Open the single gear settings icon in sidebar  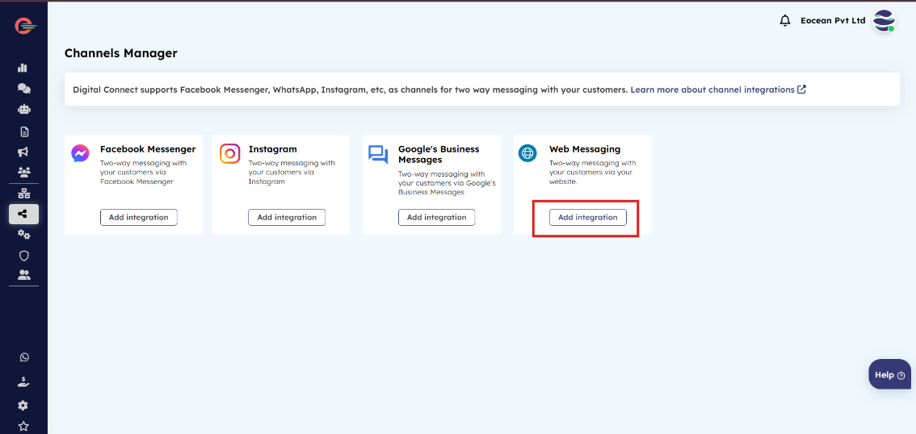click(x=23, y=405)
